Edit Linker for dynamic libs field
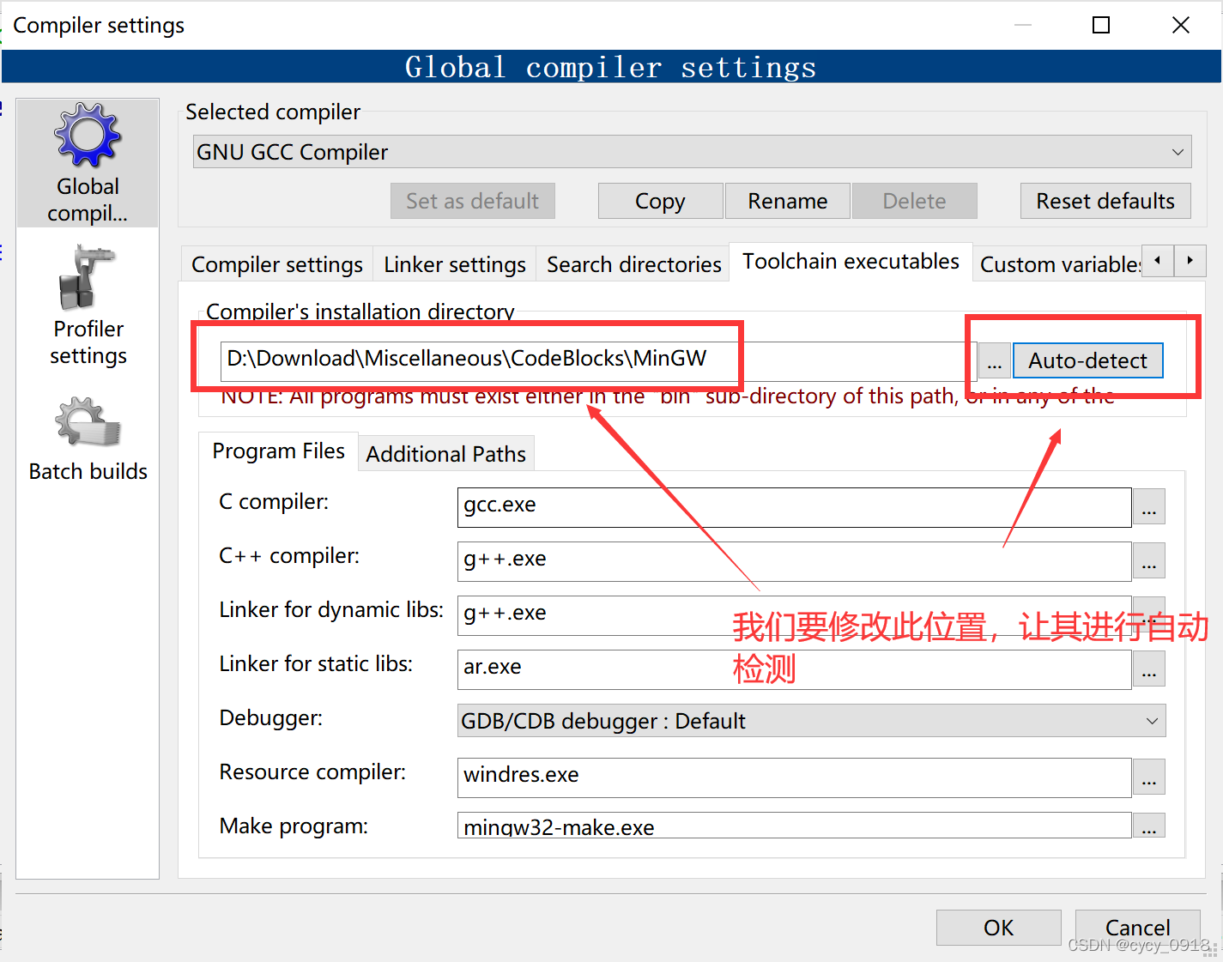The width and height of the screenshot is (1223, 962). tap(794, 615)
